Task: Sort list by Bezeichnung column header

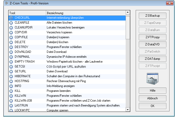Action: pos(85,13)
